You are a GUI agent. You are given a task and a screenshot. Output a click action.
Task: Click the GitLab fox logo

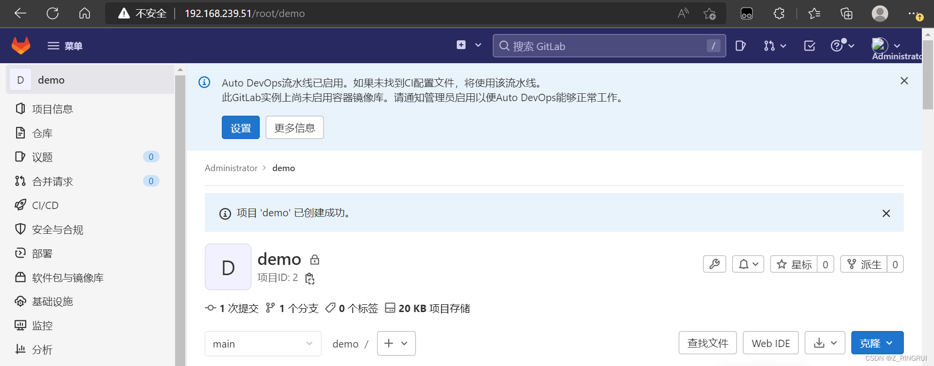pyautogui.click(x=21, y=46)
